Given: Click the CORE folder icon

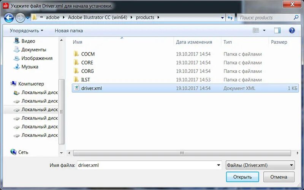Looking at the screenshot, I should (76, 62).
